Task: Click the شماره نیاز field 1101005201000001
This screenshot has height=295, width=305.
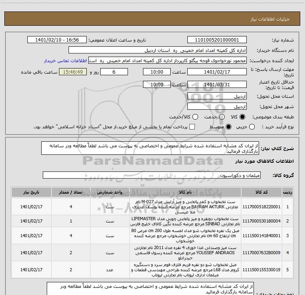Action: [217, 40]
